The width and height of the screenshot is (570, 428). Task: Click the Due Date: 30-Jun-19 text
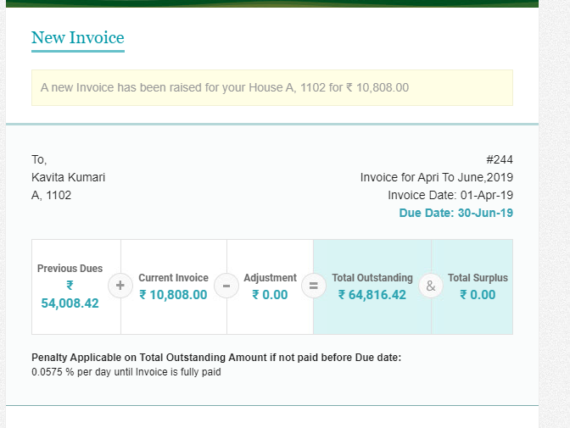click(x=455, y=213)
